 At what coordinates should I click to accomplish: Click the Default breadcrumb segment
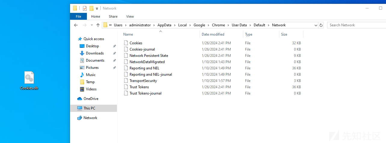click(x=259, y=25)
